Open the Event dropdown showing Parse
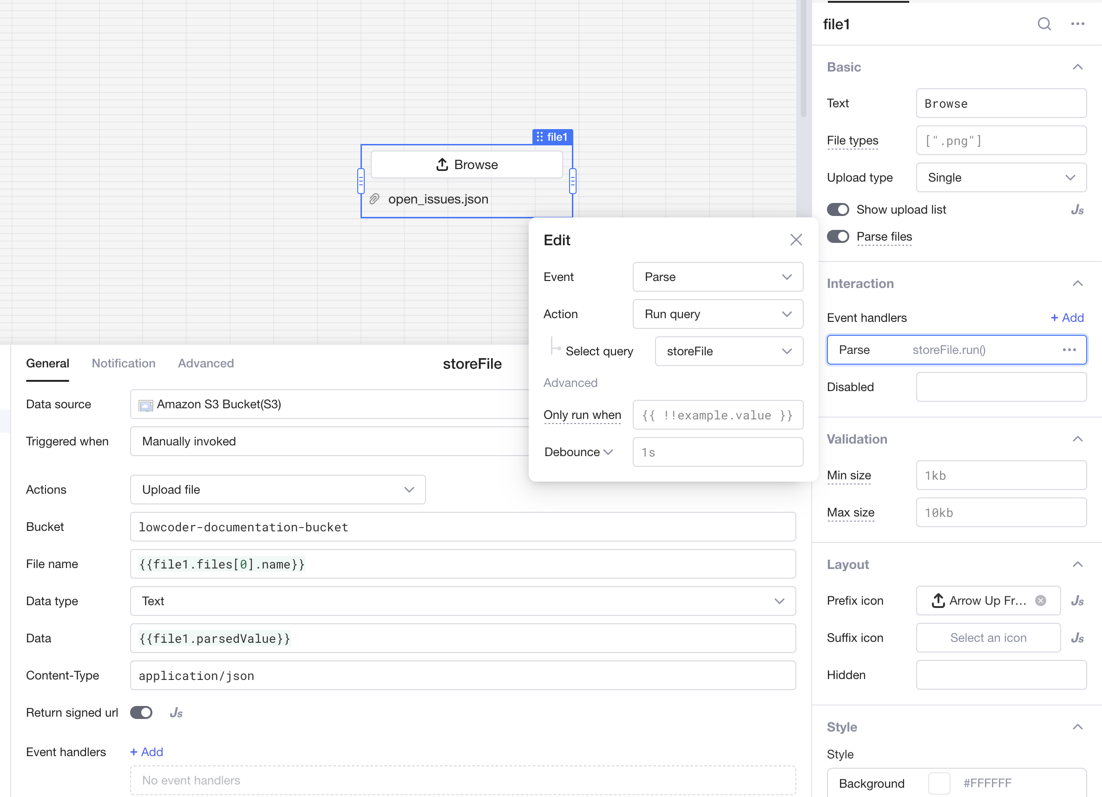The height and width of the screenshot is (797, 1102). [x=717, y=277]
